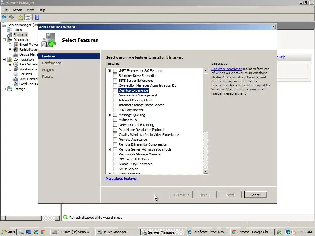
Task: Open the More about features link
Action: click(x=121, y=179)
